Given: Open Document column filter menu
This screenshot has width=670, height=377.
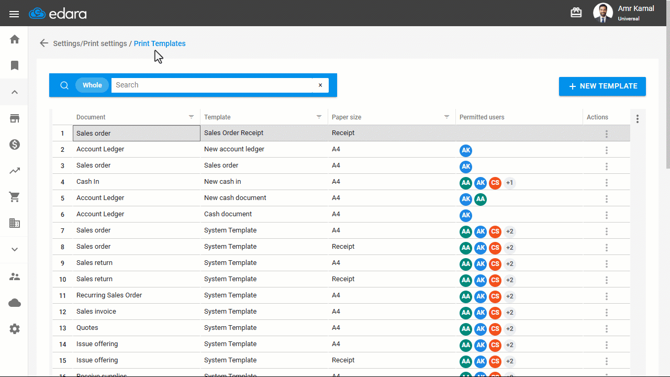Looking at the screenshot, I should click(x=192, y=117).
